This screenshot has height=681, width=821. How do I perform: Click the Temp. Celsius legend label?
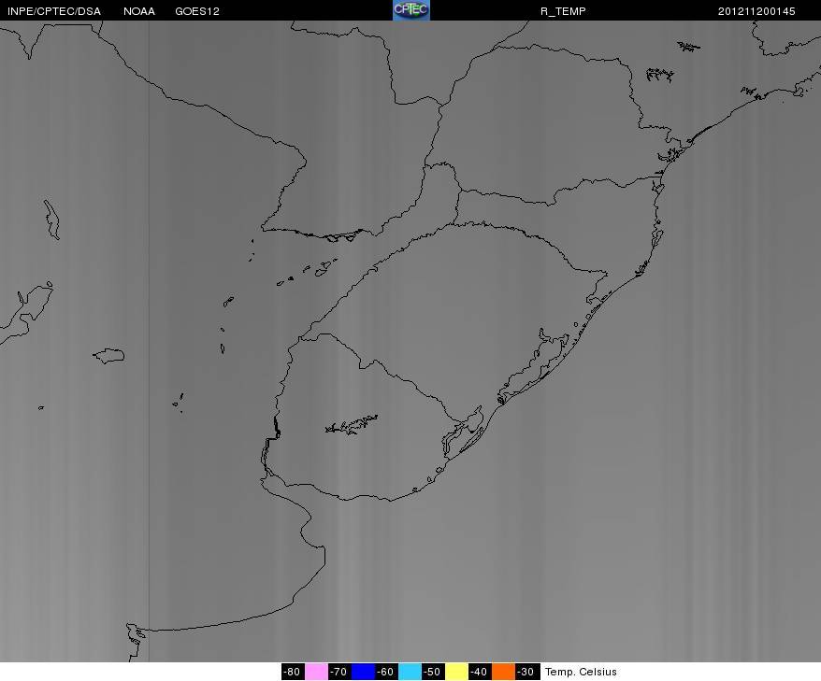point(581,672)
